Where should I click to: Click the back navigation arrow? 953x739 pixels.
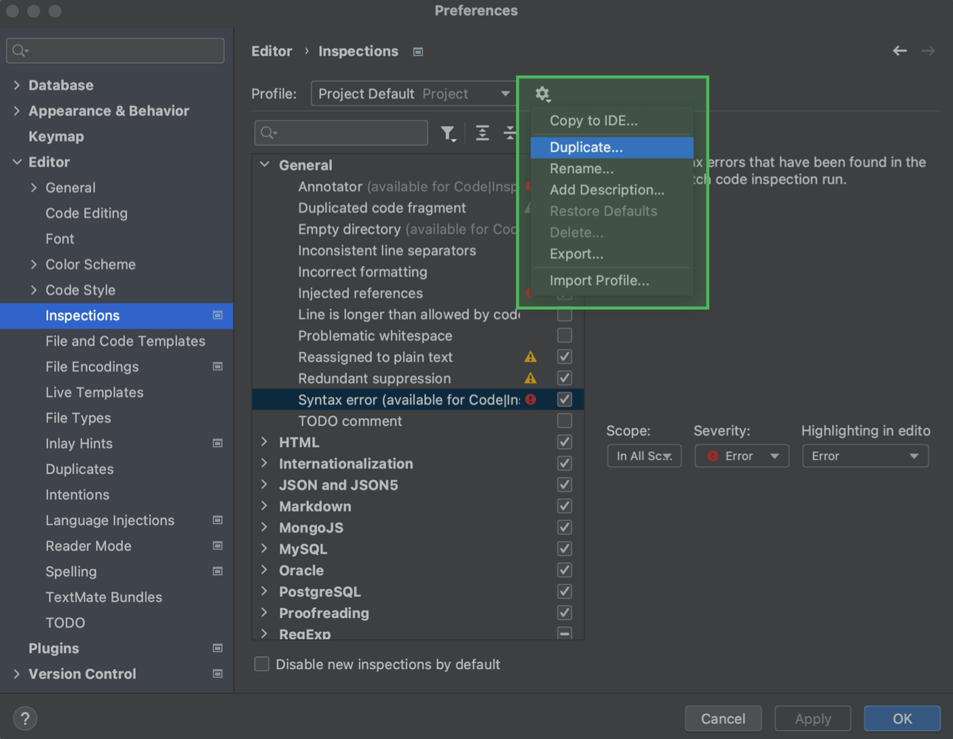point(899,50)
